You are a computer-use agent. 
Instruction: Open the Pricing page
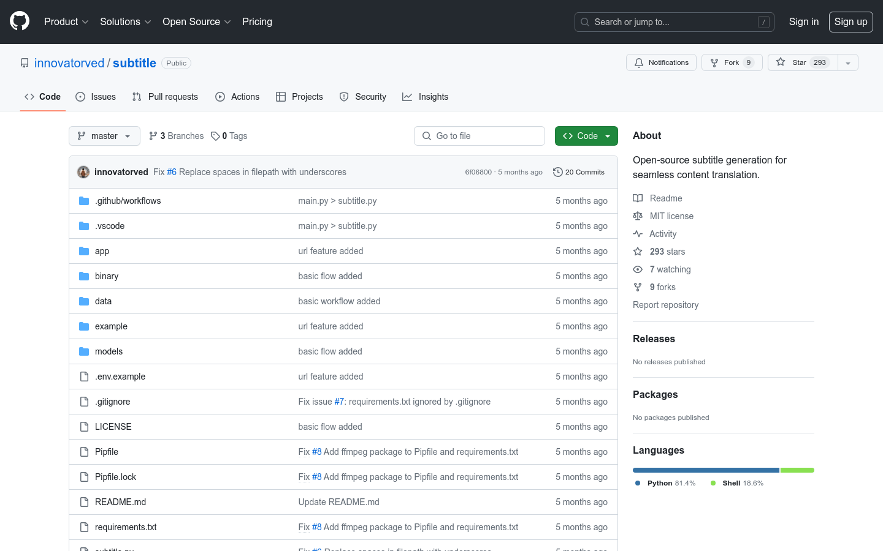(x=257, y=21)
